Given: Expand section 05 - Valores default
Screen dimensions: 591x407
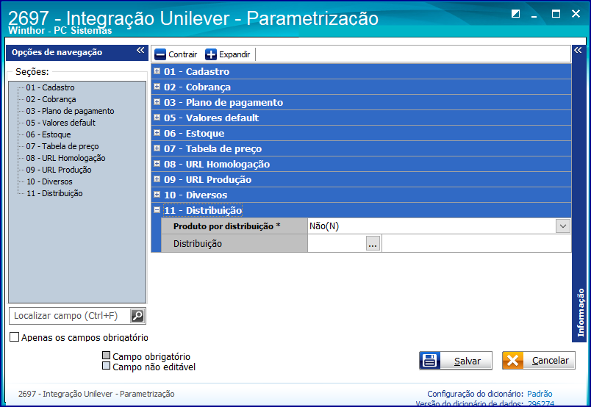Looking at the screenshot, I should (157, 118).
